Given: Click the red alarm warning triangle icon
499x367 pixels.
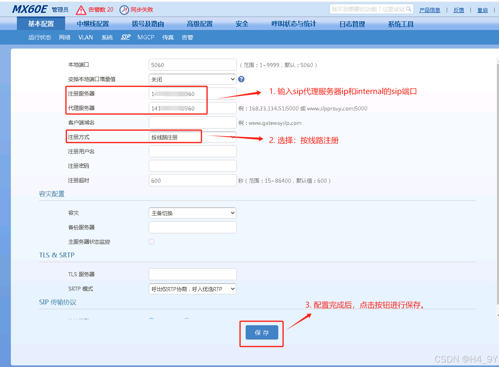Looking at the screenshot, I should click(x=81, y=9).
